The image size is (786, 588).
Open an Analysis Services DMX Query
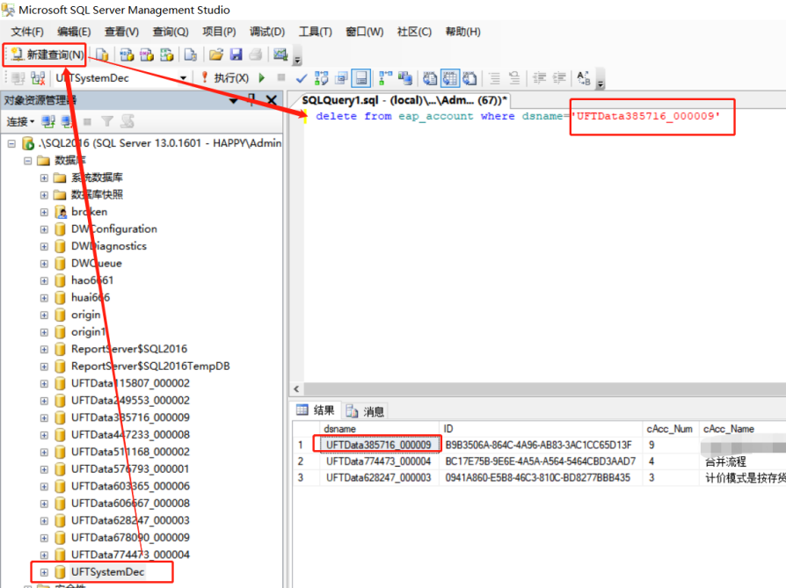point(147,54)
